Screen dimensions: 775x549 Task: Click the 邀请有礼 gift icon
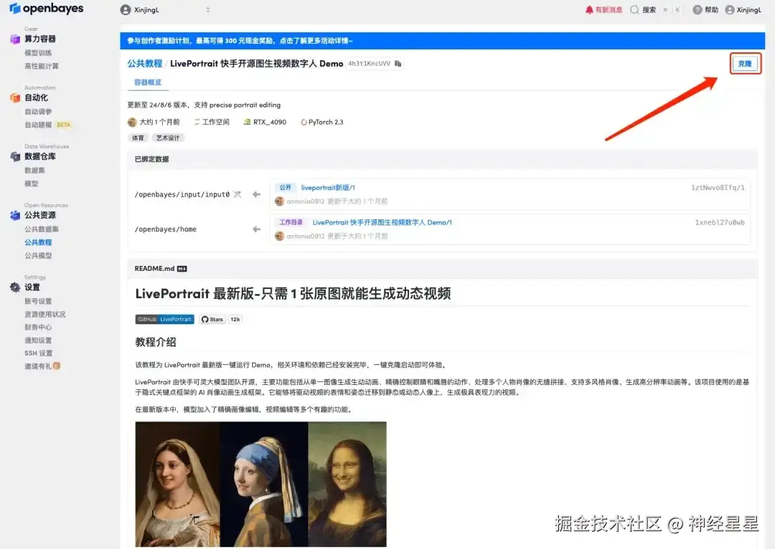pyautogui.click(x=57, y=366)
